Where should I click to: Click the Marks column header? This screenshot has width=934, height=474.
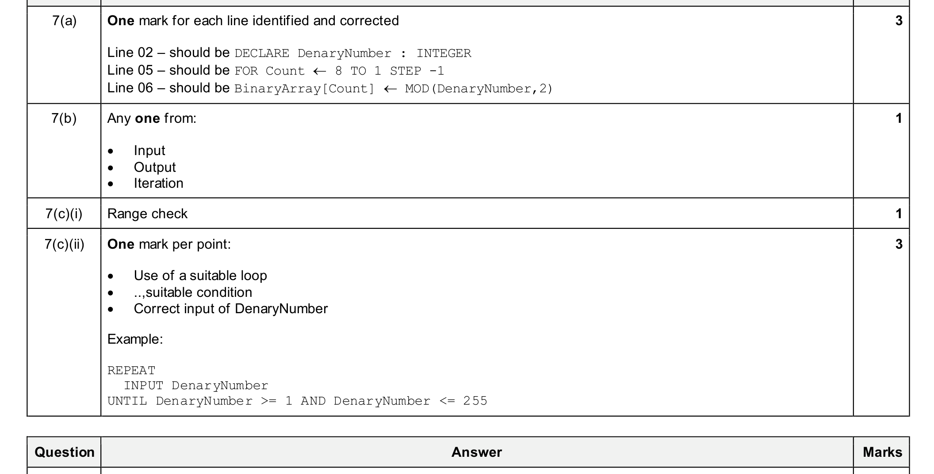click(x=882, y=452)
